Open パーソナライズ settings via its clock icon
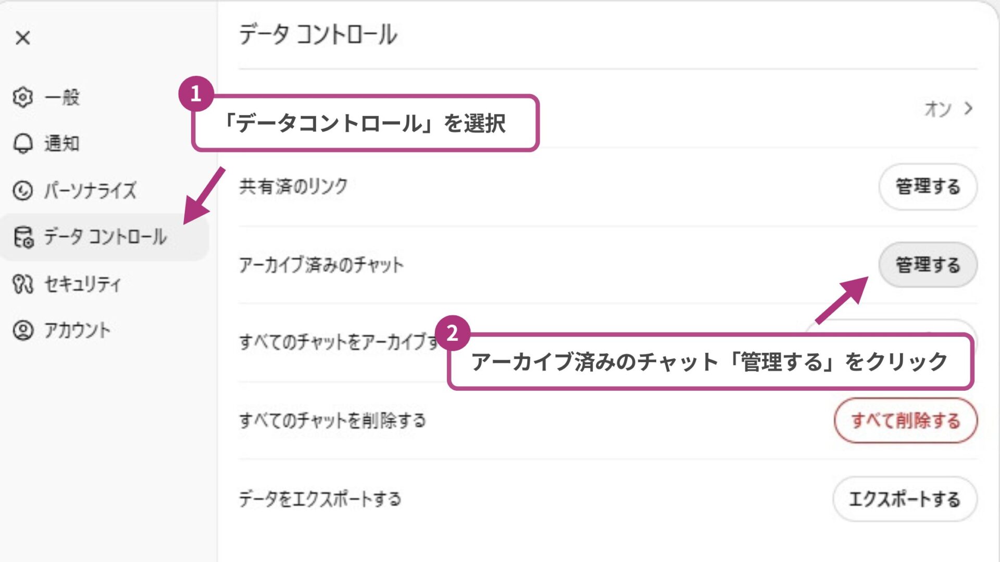The width and height of the screenshot is (1000, 562). [x=23, y=191]
